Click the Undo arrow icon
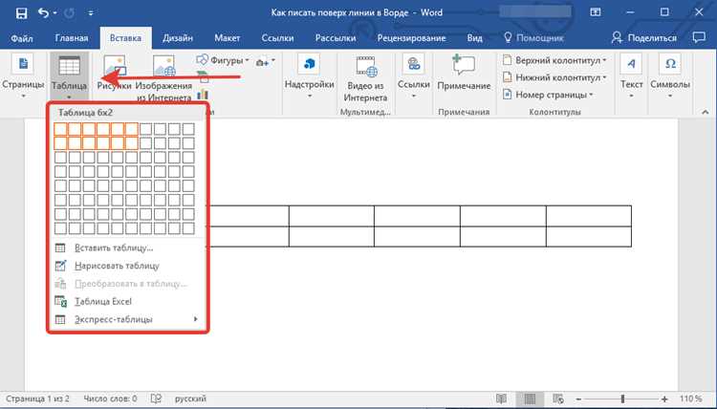Screen dimensions: 717x409 tap(44, 12)
